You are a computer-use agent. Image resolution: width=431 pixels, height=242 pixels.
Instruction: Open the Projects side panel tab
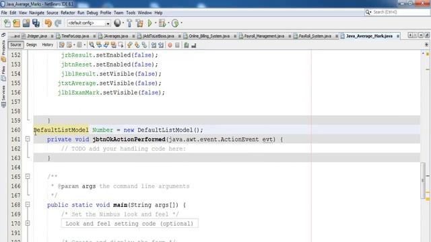[x=3, y=51]
